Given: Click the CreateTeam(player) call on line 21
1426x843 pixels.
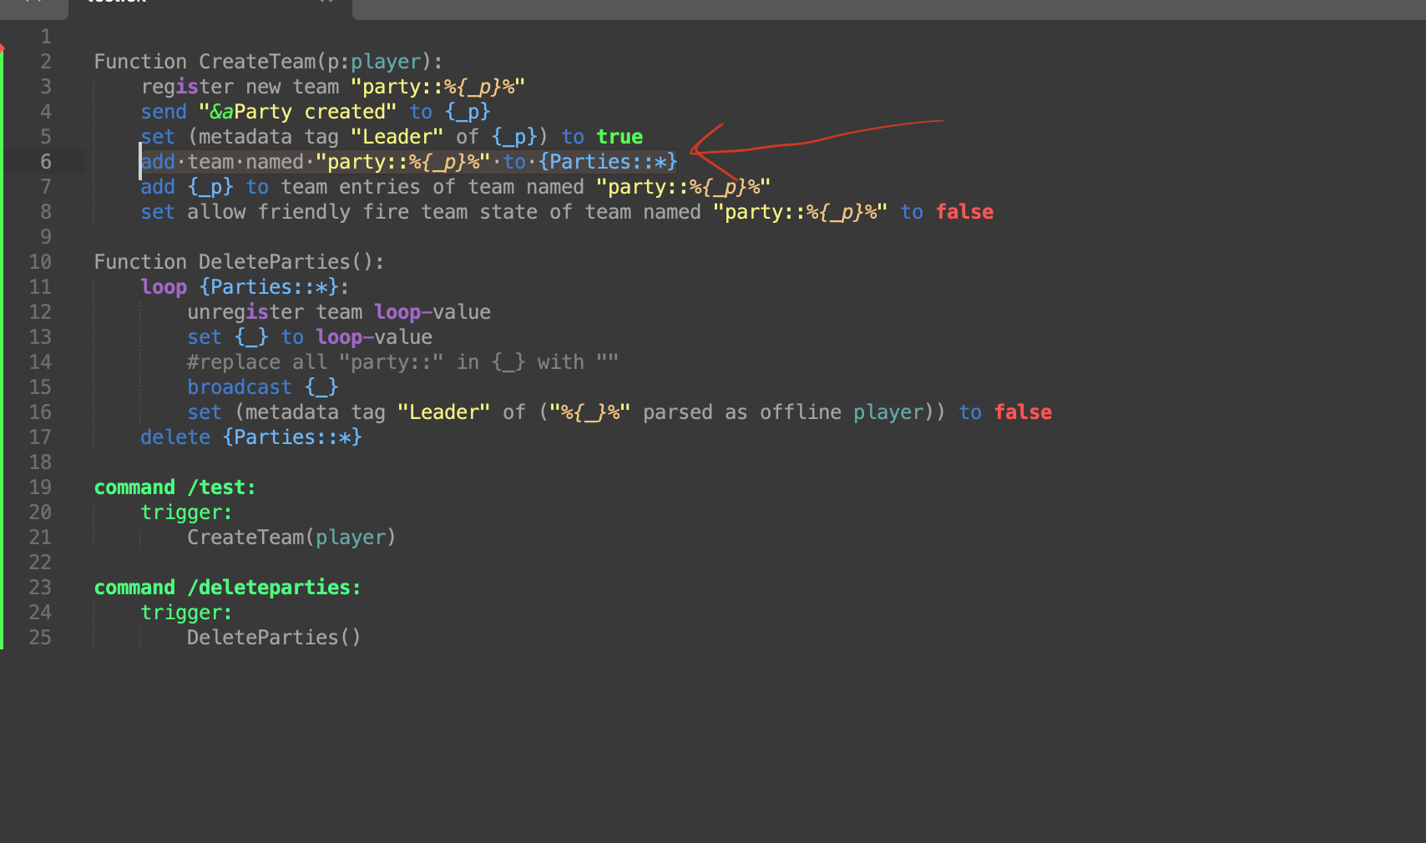Looking at the screenshot, I should coord(291,537).
